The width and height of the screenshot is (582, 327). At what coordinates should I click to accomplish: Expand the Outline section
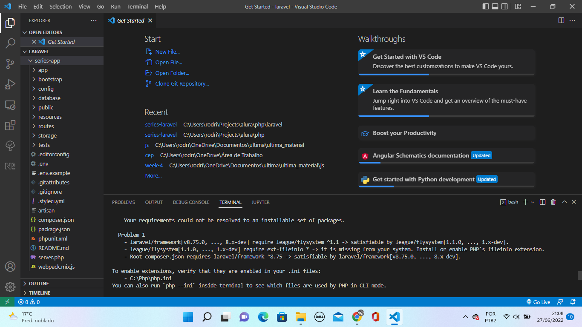(x=62, y=284)
